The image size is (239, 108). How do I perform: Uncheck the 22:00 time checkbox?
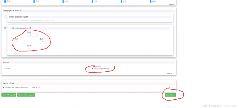[x=122, y=2]
